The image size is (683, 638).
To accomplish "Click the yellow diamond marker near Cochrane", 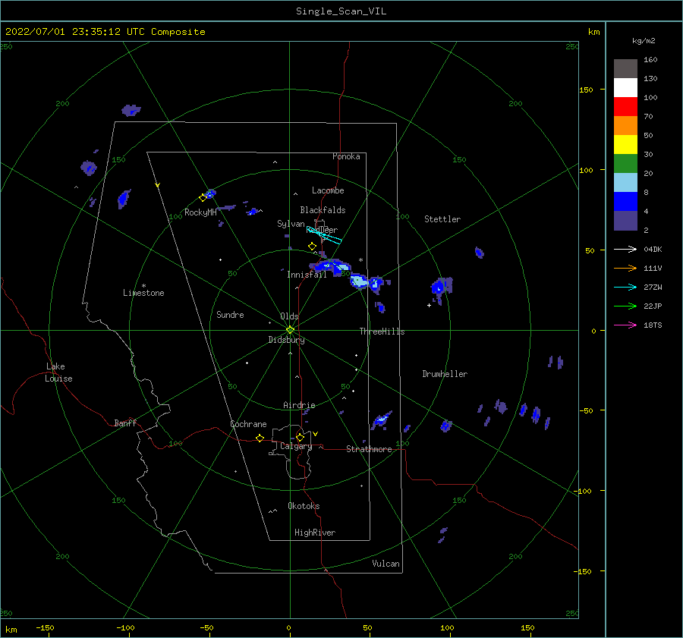I will pos(260,438).
